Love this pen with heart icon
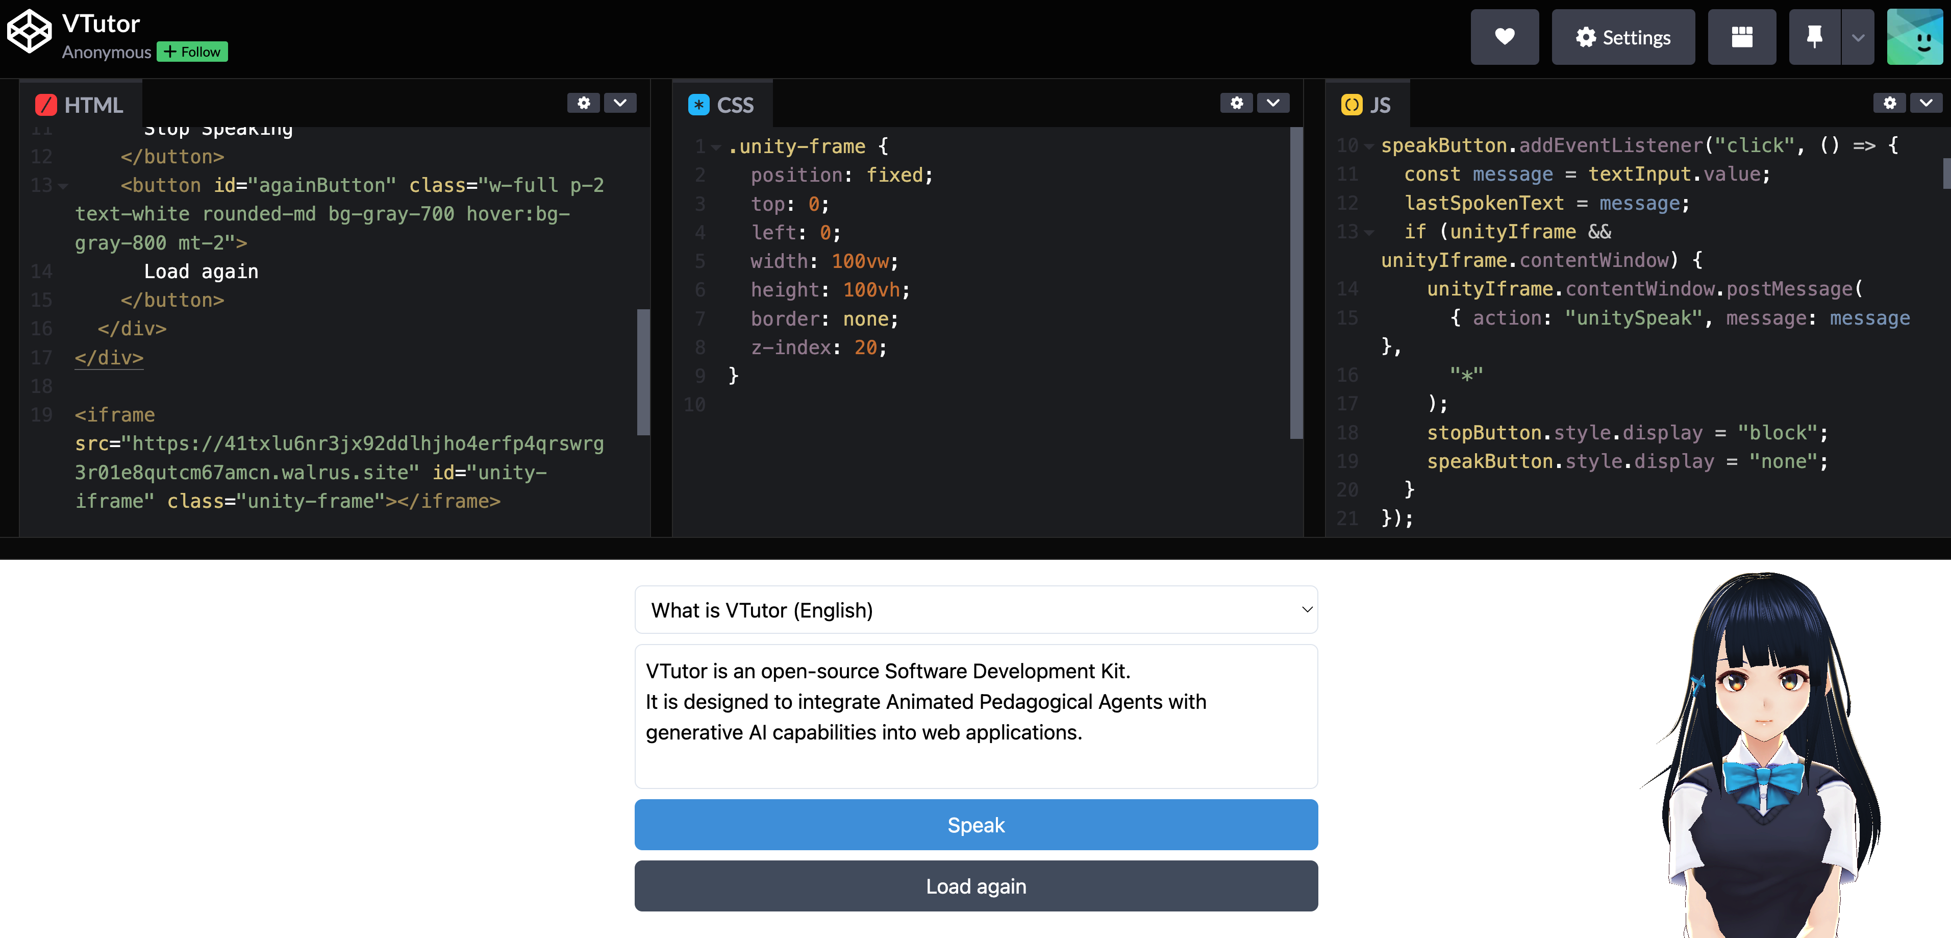The width and height of the screenshot is (1951, 938). [x=1504, y=37]
